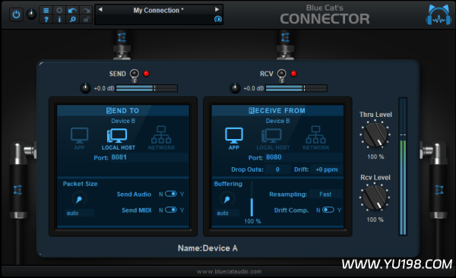Open the www.bluecataudio.com link
Image resolution: width=456 pixels, height=278 pixels.
click(229, 272)
